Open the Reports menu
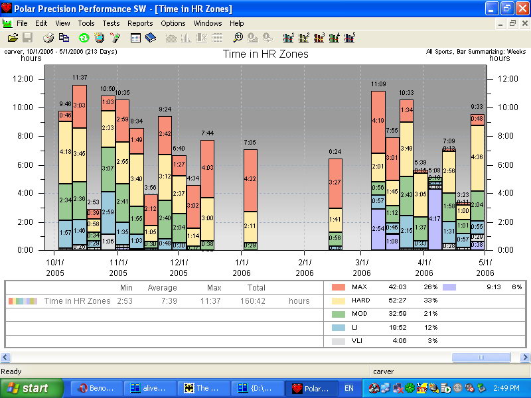Screen dimensions: 531x398 [x=140, y=23]
